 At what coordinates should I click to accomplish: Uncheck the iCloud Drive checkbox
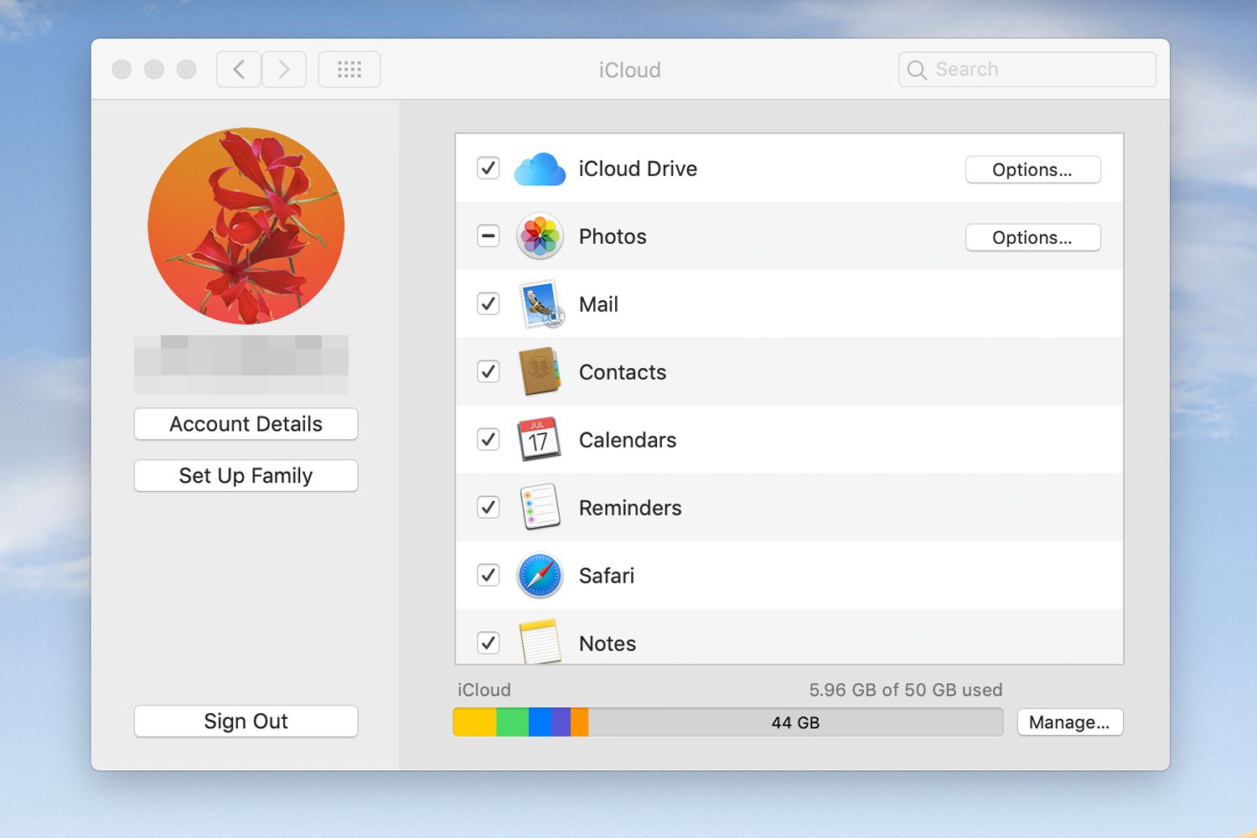(488, 168)
